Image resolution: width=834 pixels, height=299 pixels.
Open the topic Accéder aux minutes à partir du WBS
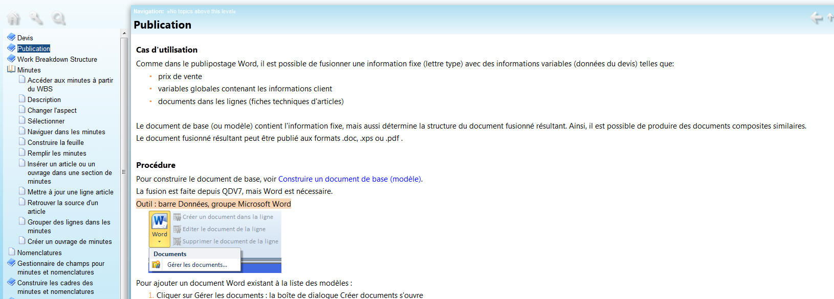pos(70,84)
